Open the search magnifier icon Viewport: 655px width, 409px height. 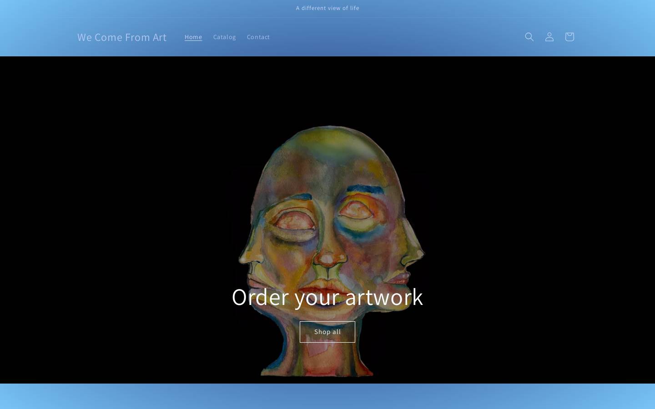tap(529, 37)
